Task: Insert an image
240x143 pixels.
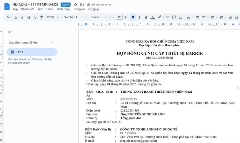Action: pos(181,17)
